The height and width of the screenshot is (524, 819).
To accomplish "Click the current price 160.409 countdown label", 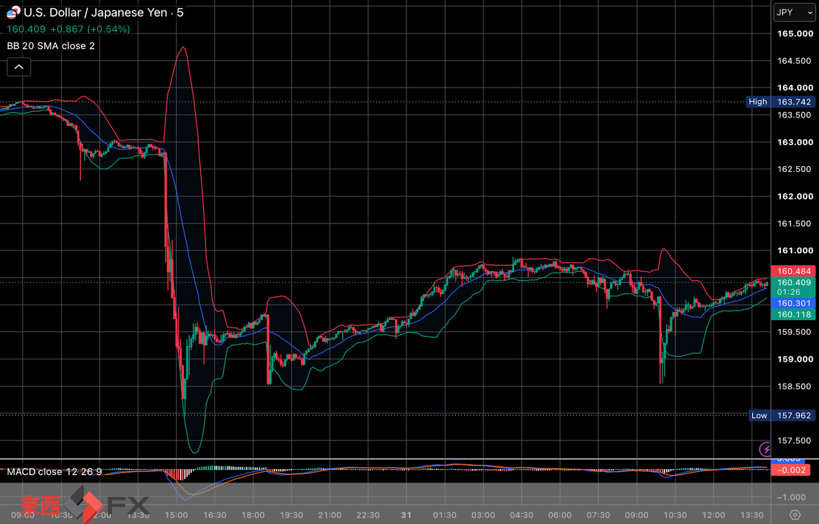I will [793, 287].
